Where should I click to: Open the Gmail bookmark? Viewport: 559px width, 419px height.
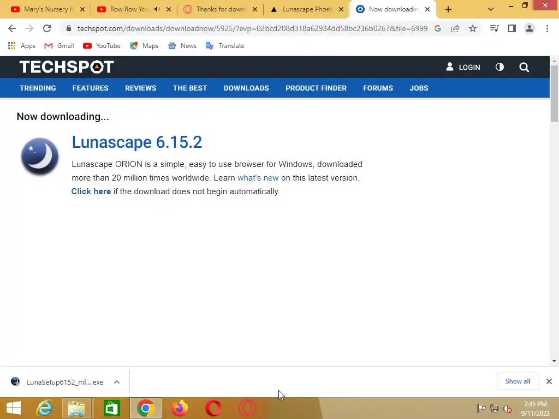coord(59,46)
